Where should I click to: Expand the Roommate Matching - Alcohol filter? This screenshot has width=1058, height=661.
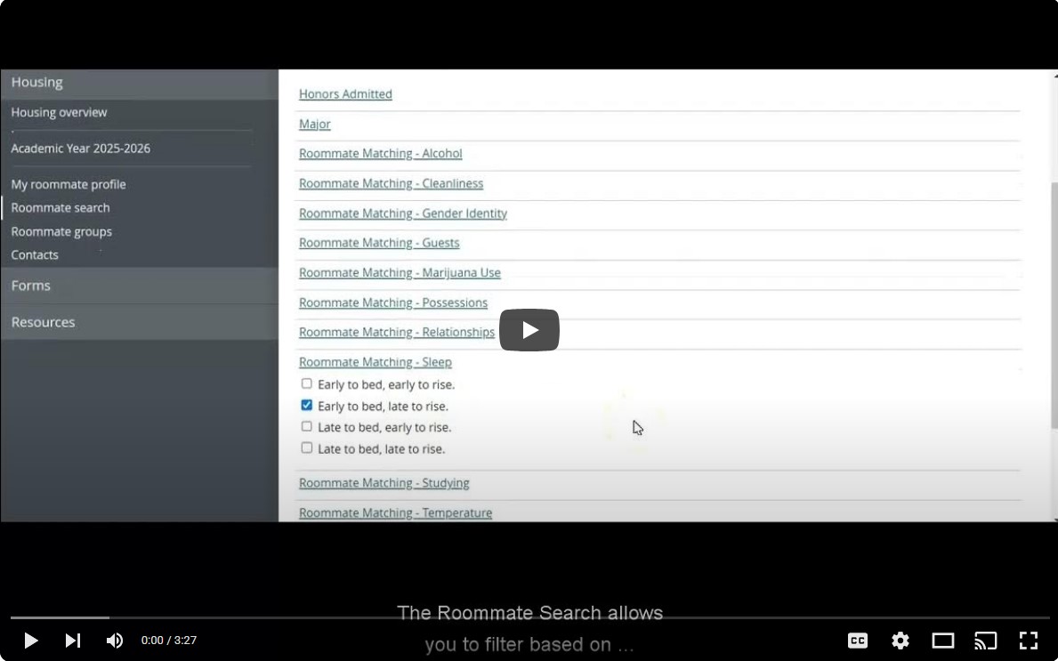(380, 154)
